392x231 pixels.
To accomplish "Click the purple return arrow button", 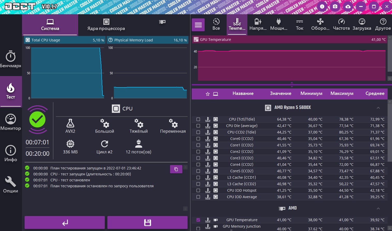I will coord(65,222).
